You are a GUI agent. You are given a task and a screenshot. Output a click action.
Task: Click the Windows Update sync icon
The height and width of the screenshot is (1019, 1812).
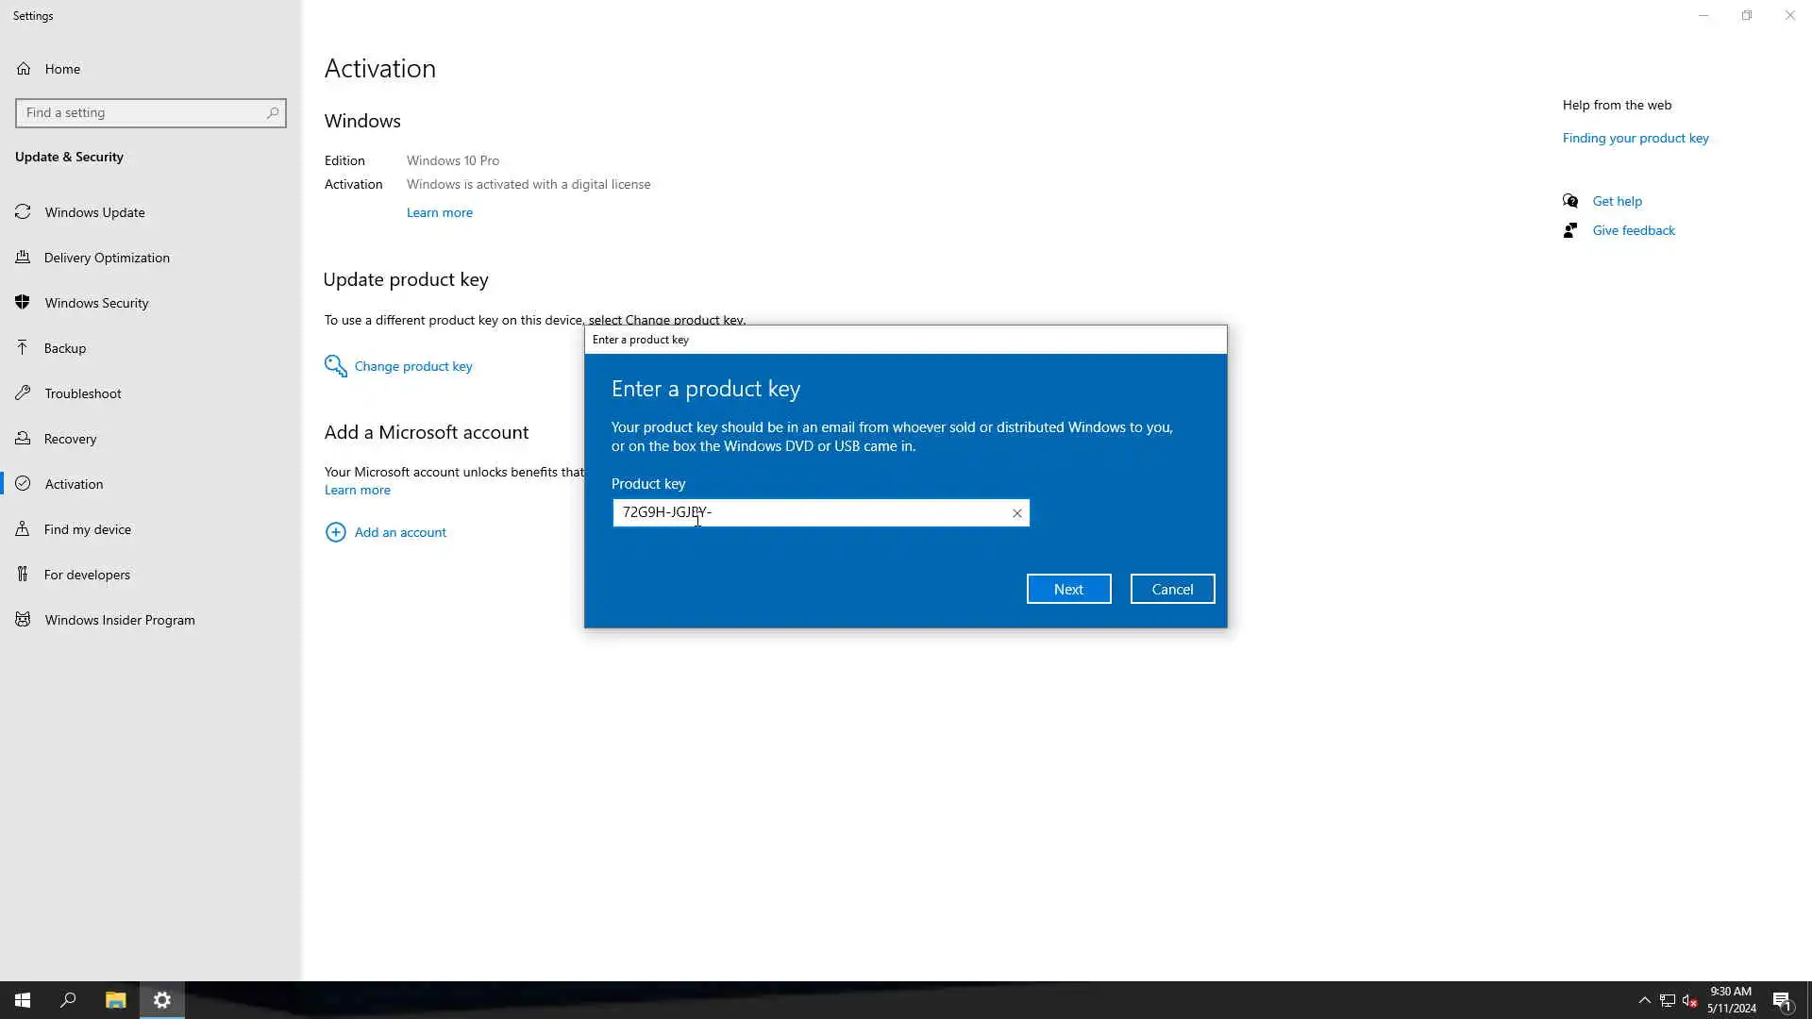coord(24,211)
